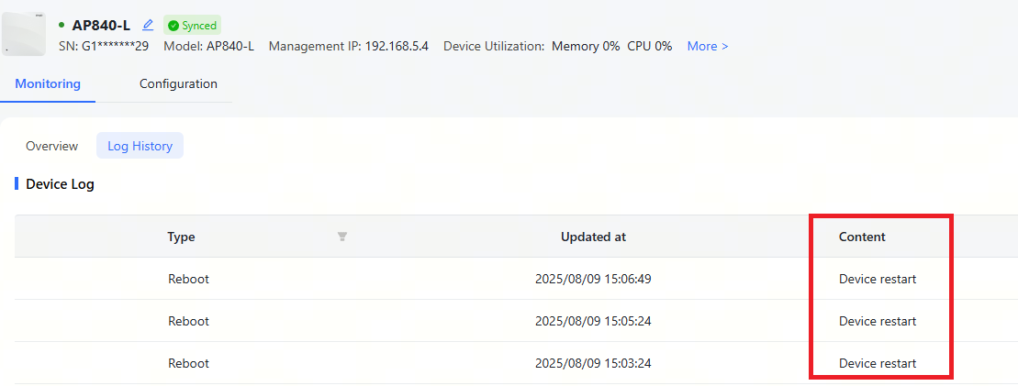Click the CPU 0% utilization value

tap(650, 46)
